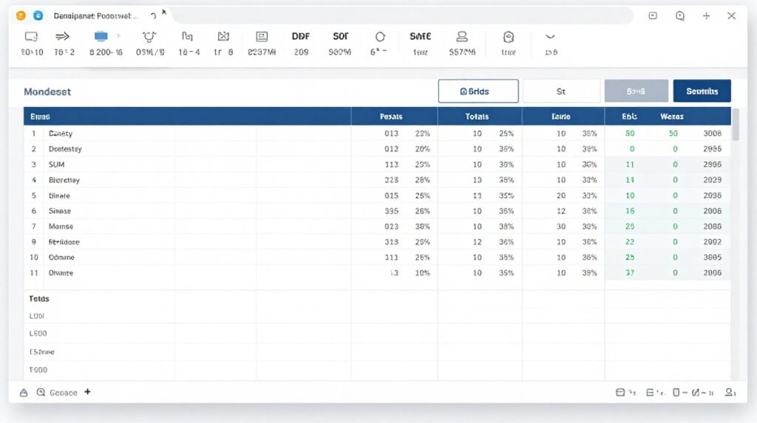Screen dimensions: 757x423
Task: Click the magnifier icon beside "Genace"
Action: [x=41, y=392]
